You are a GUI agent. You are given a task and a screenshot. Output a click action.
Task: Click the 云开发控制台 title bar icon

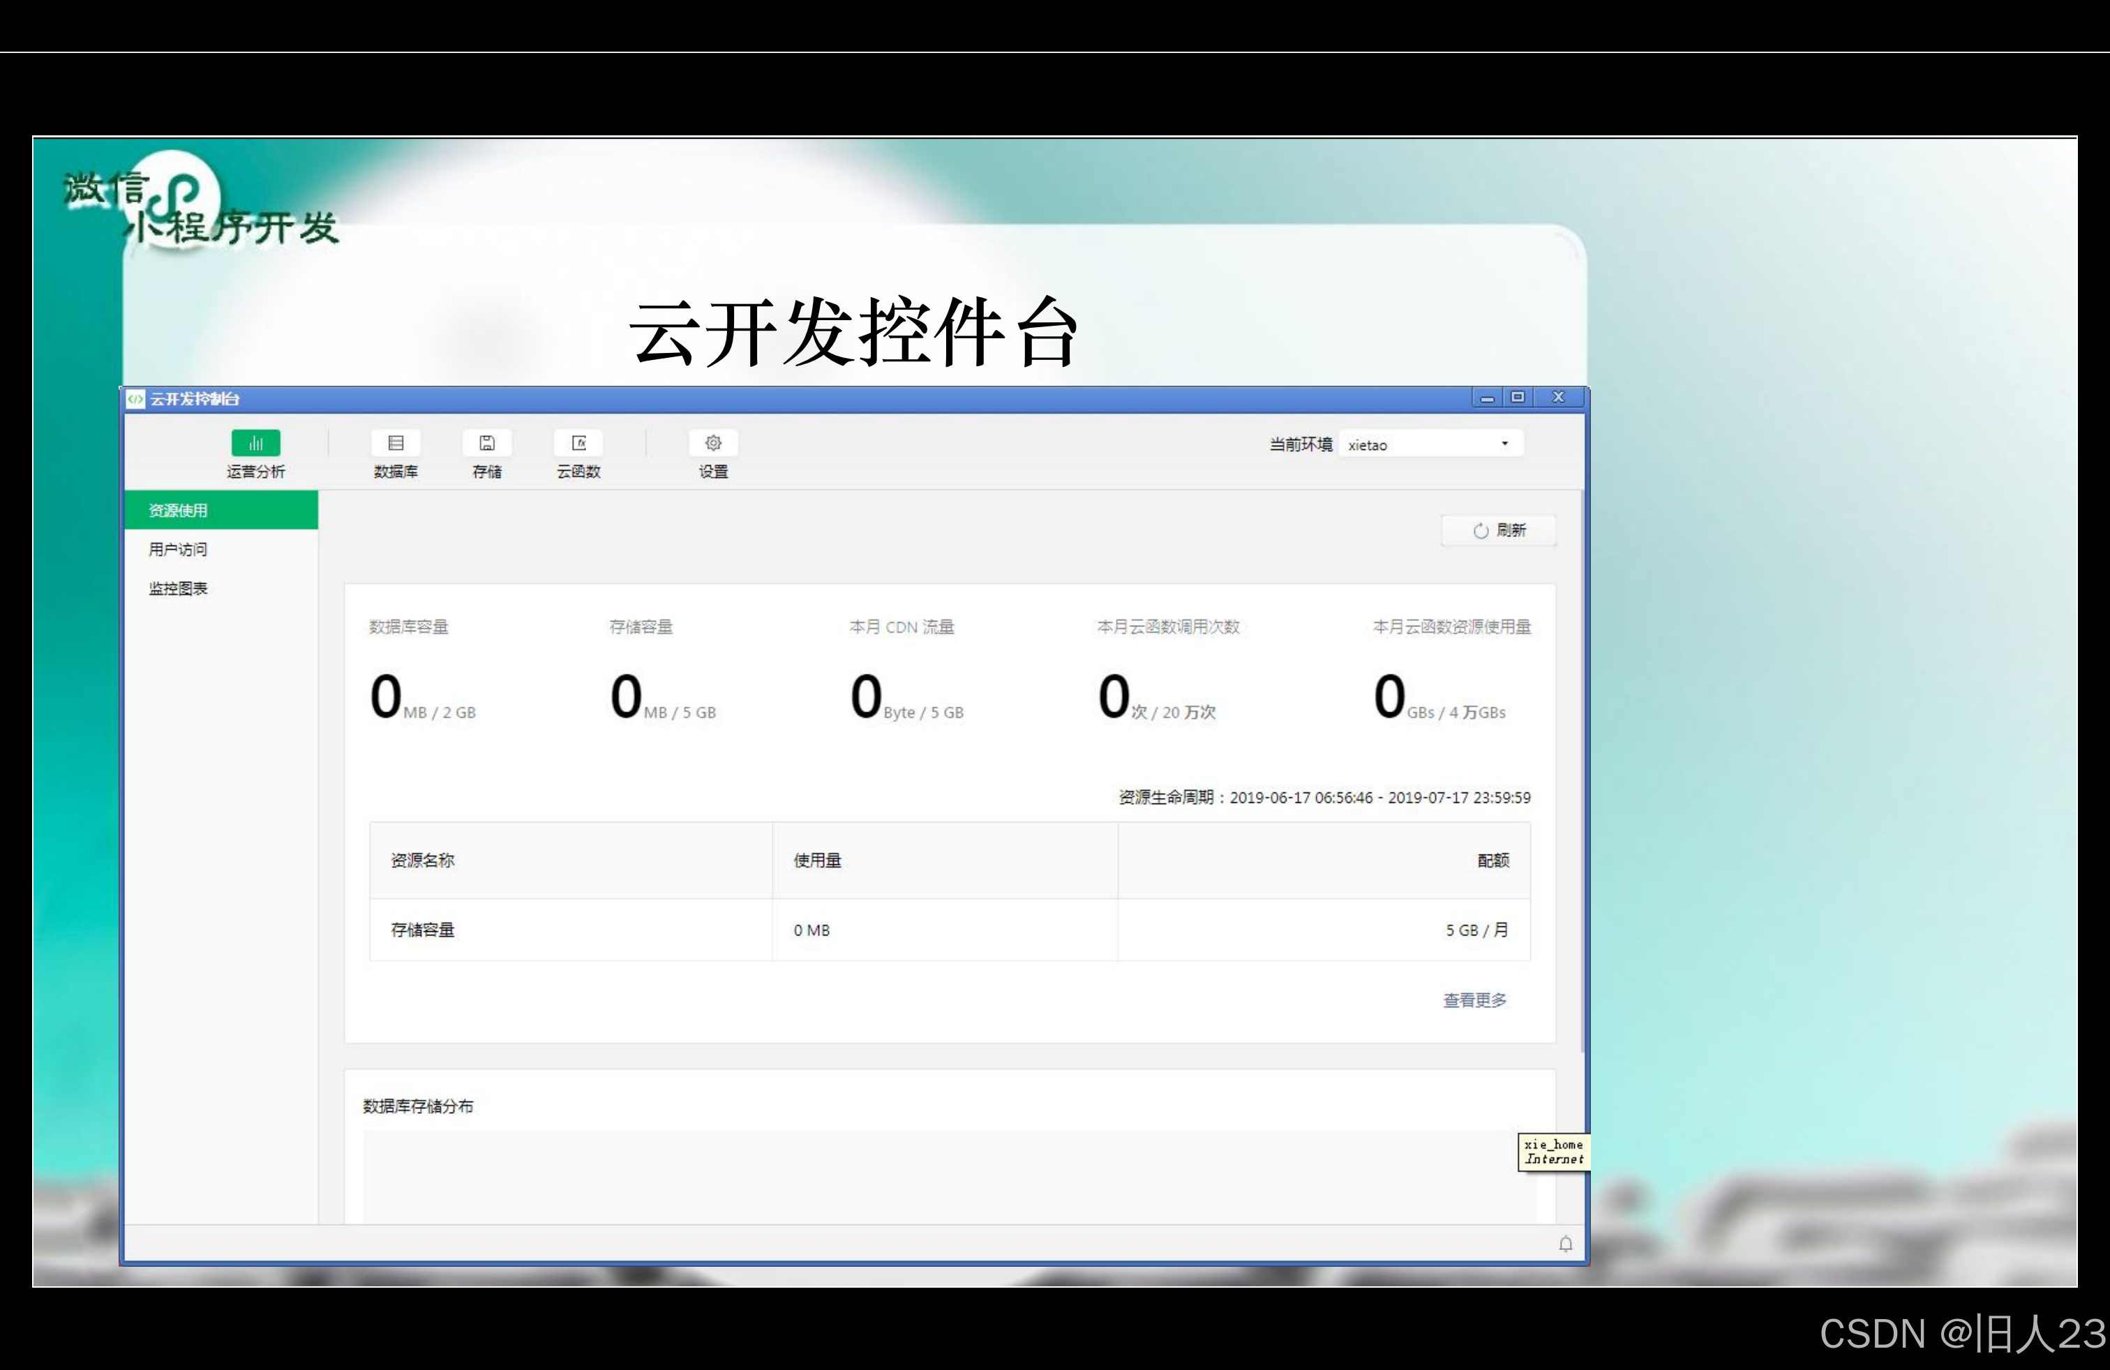click(x=135, y=399)
